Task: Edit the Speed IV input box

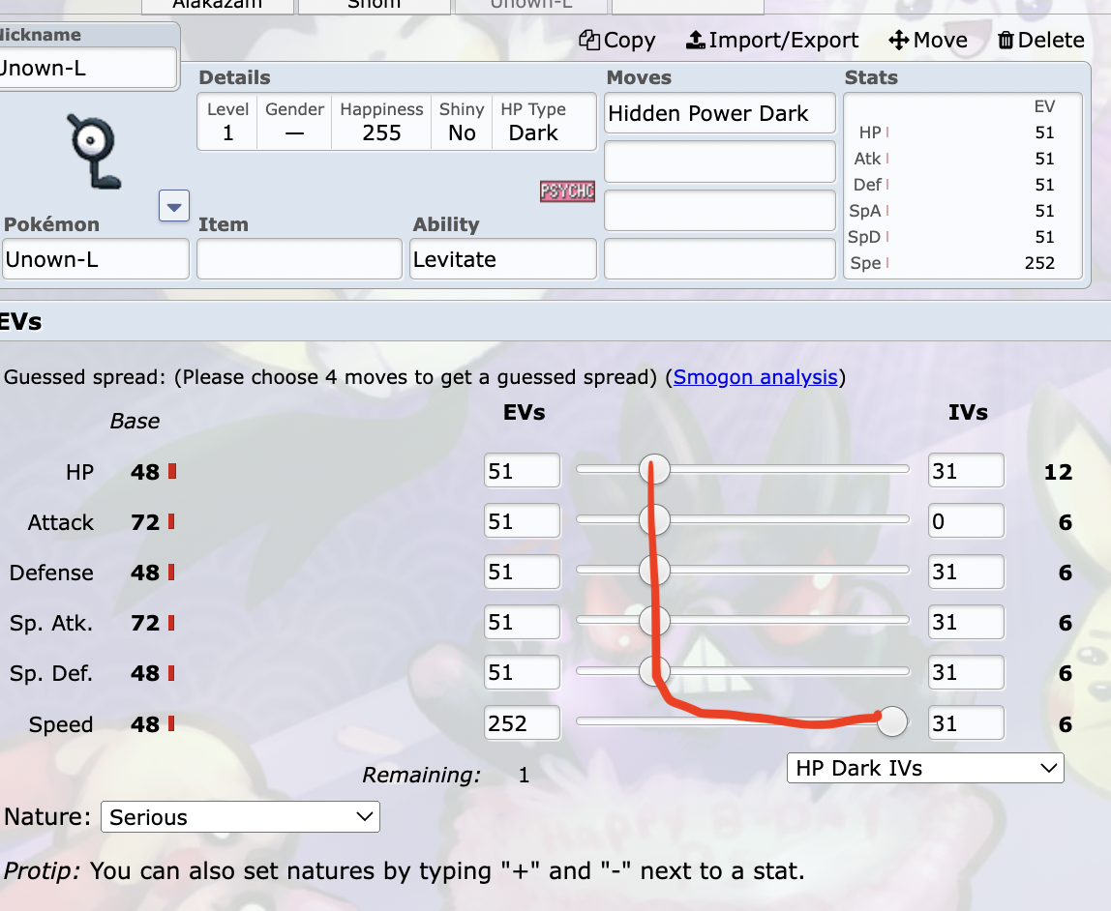Action: click(967, 722)
